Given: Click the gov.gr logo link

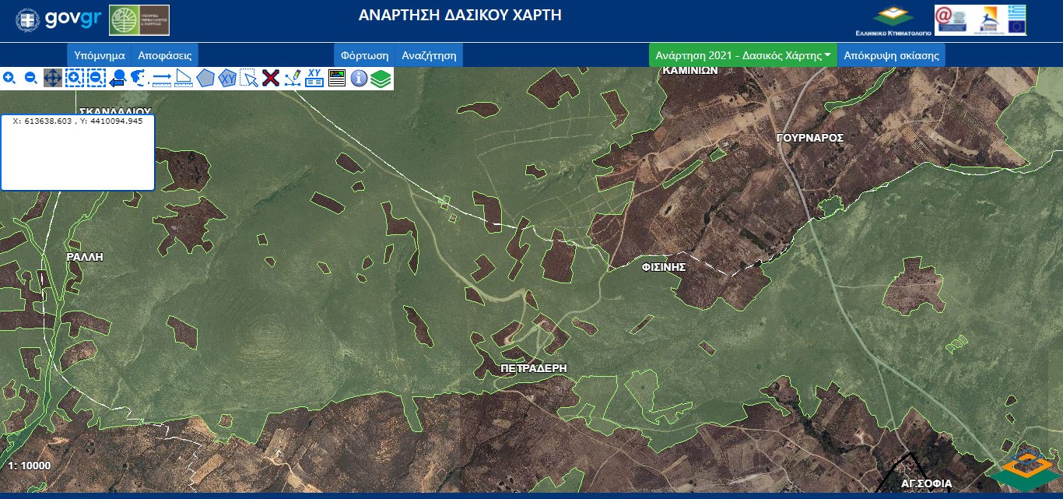Looking at the screenshot, I should [x=58, y=19].
